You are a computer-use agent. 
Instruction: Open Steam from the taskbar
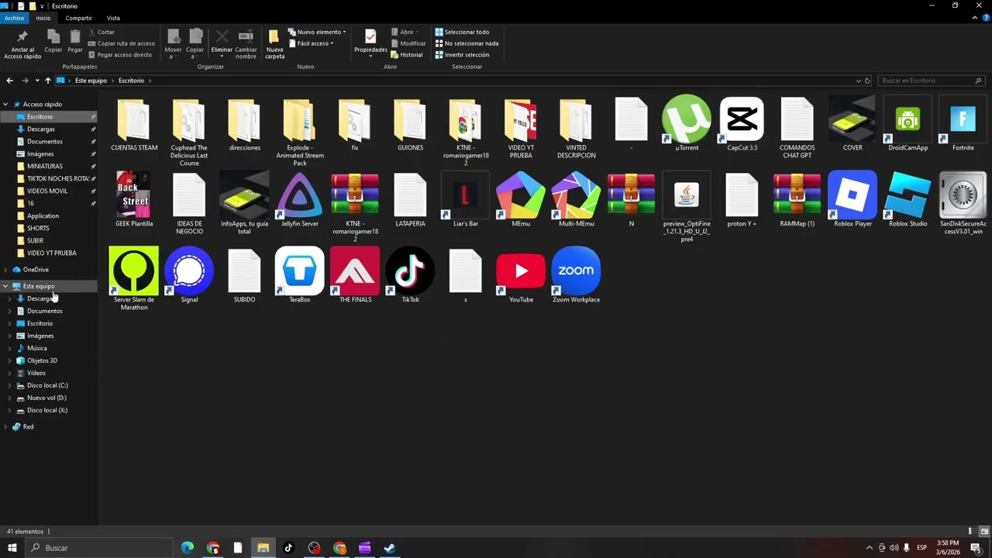[x=390, y=548]
